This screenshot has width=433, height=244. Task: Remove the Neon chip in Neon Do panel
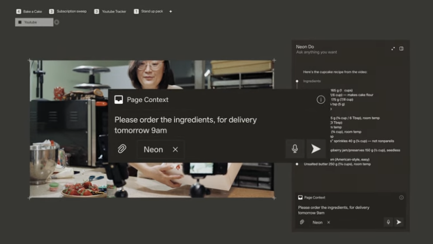click(x=328, y=222)
